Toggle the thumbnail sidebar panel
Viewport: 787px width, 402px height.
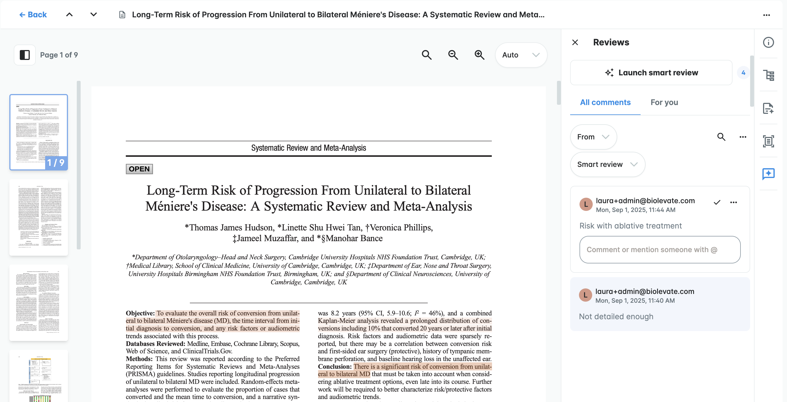[25, 55]
